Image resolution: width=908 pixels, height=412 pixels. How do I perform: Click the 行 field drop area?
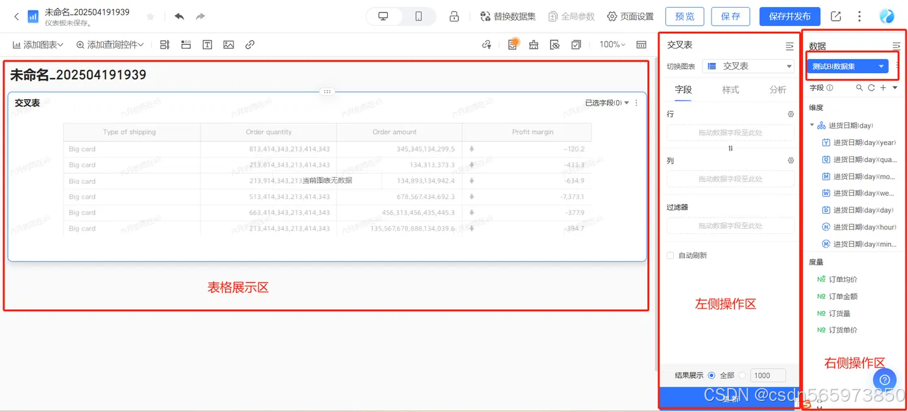tap(730, 133)
